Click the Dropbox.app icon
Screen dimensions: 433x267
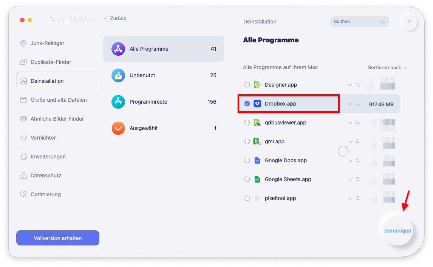(x=257, y=104)
